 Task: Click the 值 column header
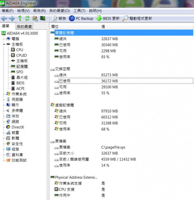[x=146, y=26]
